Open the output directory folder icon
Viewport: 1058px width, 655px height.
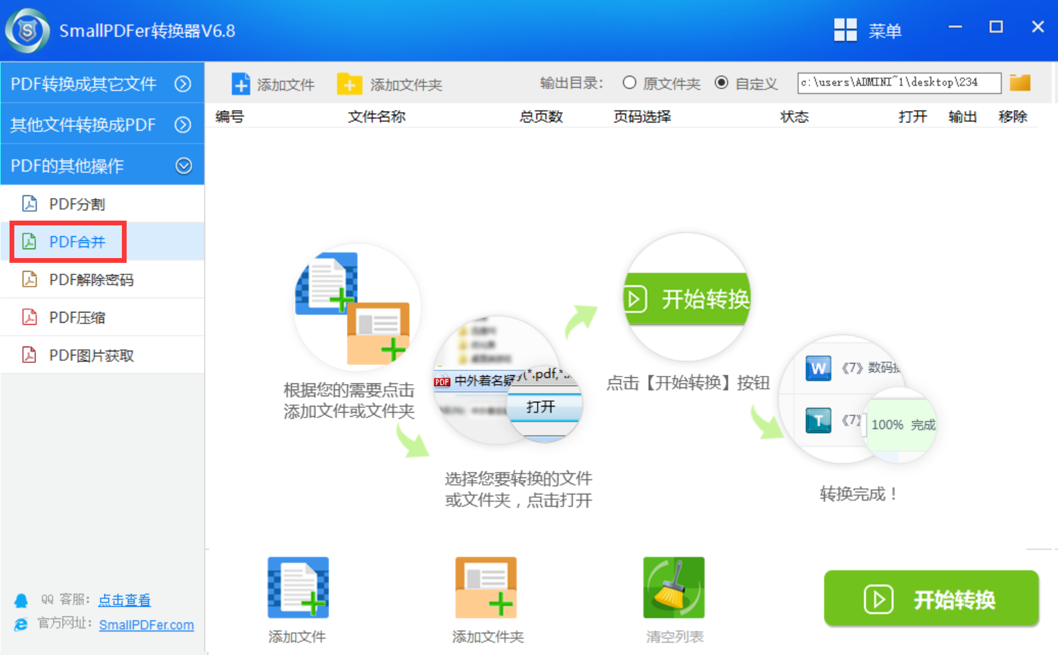click(1021, 82)
